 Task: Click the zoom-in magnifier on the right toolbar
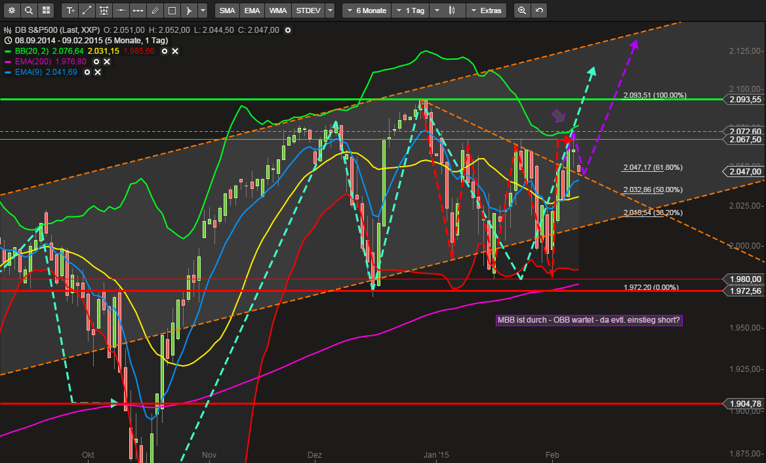521,10
